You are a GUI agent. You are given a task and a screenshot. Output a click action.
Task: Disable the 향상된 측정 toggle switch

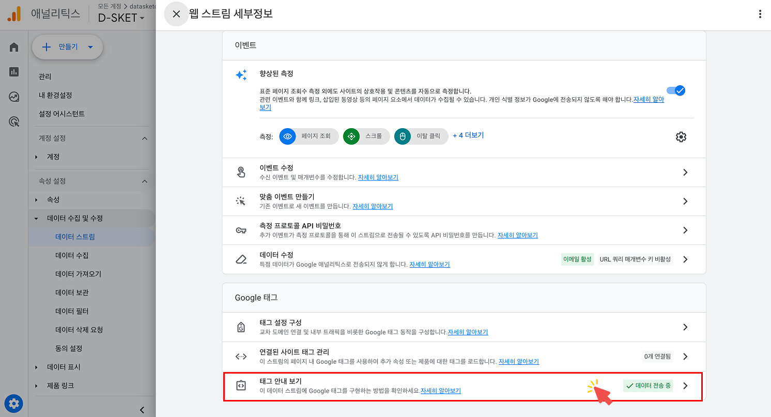pyautogui.click(x=676, y=90)
